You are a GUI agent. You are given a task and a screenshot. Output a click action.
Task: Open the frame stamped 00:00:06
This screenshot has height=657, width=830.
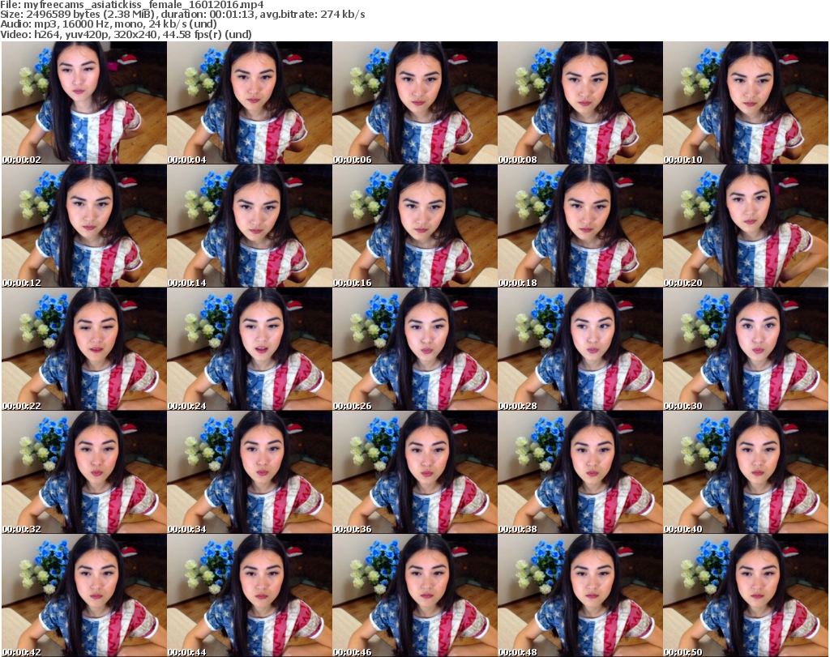click(415, 103)
